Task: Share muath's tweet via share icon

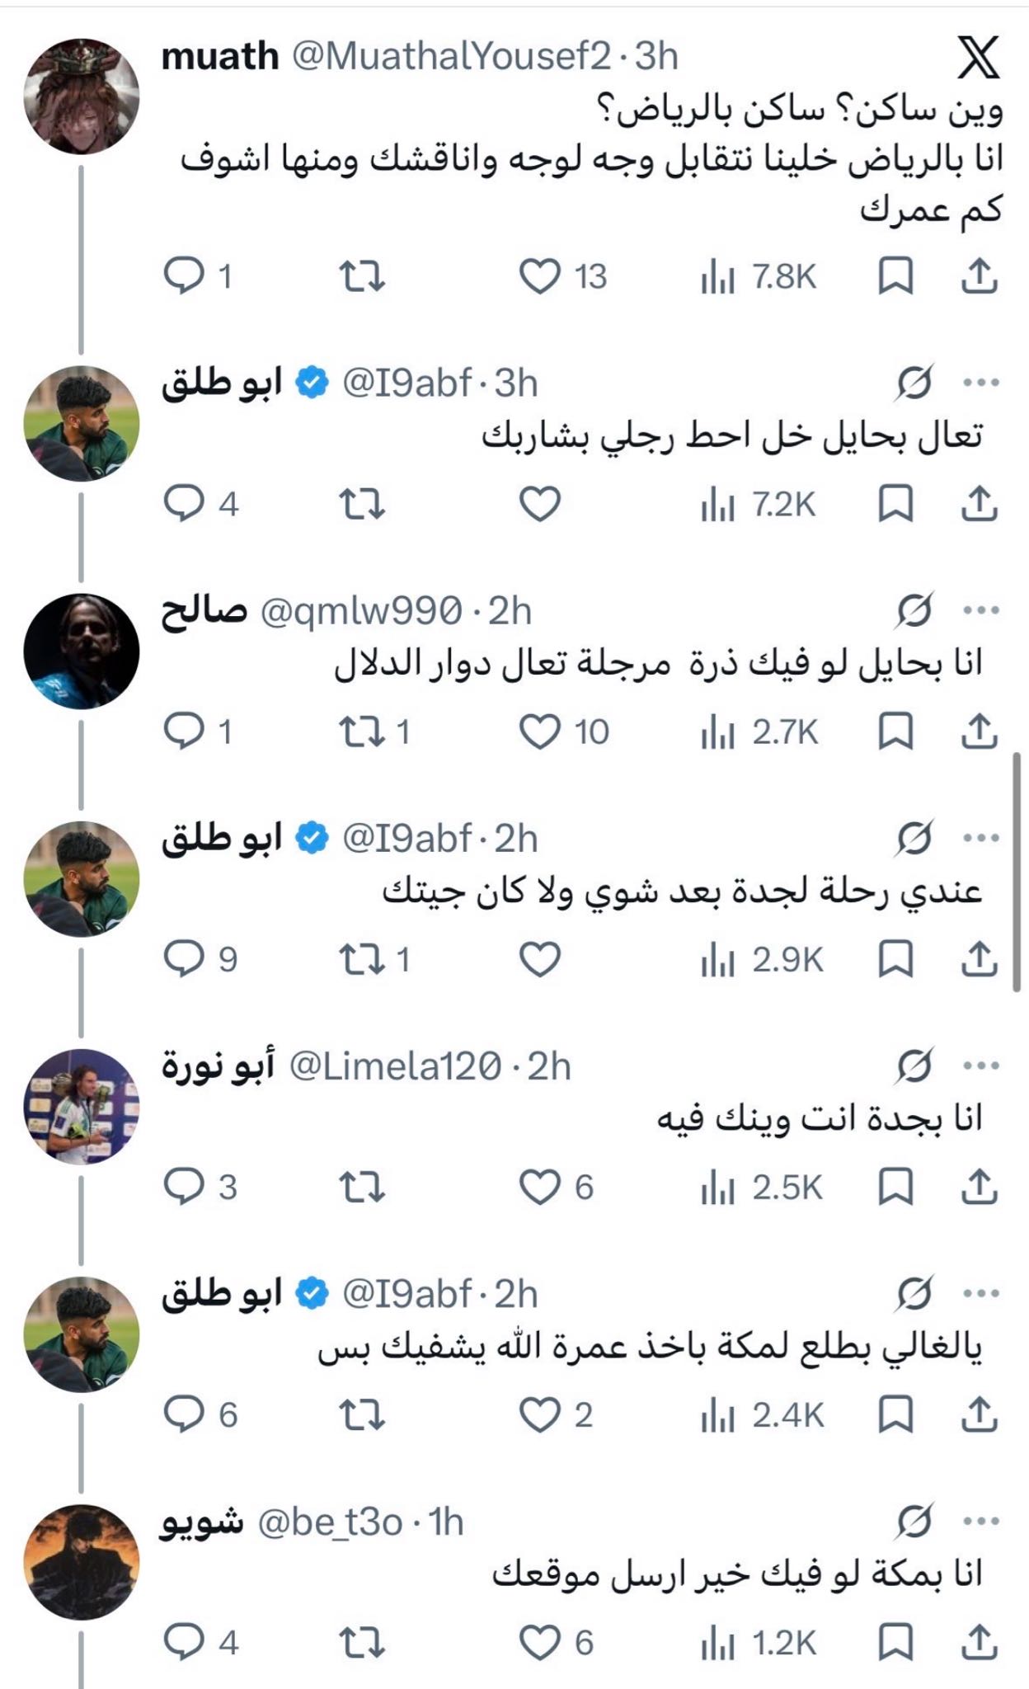Action: coord(979,276)
